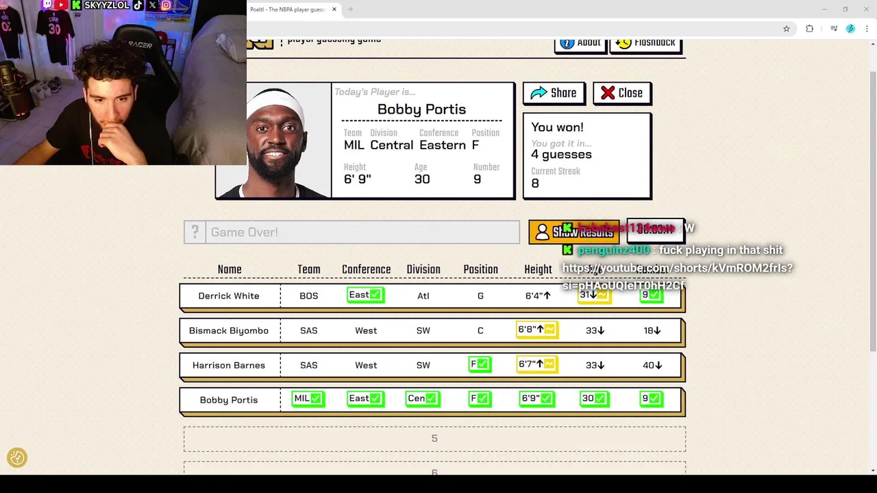The height and width of the screenshot is (493, 877).
Task: Click the Share arrow icon
Action: click(x=539, y=93)
